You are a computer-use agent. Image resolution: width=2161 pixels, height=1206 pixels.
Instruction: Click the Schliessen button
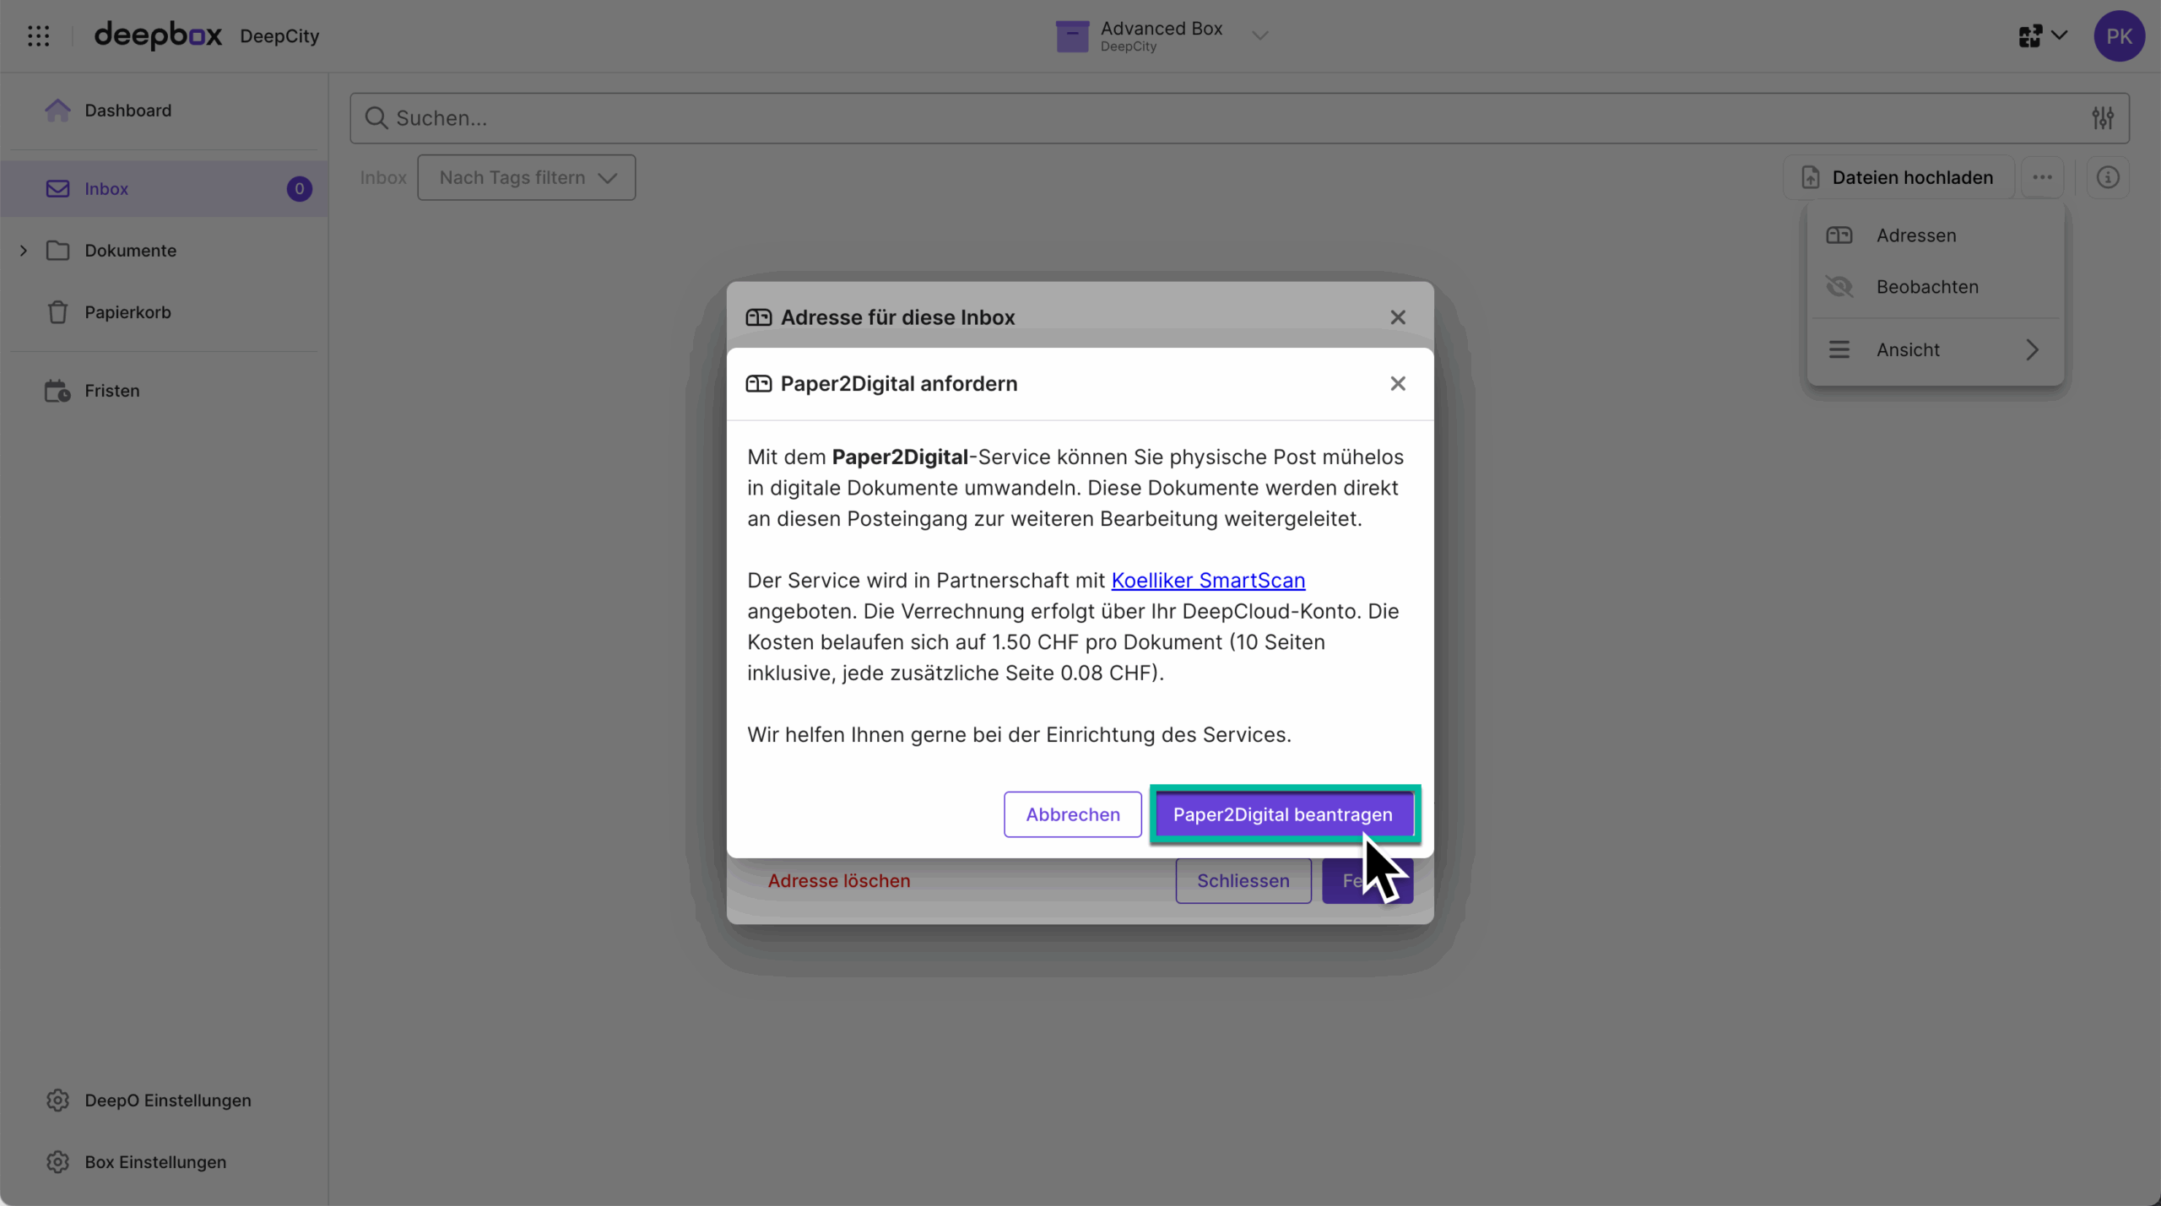[1243, 881]
